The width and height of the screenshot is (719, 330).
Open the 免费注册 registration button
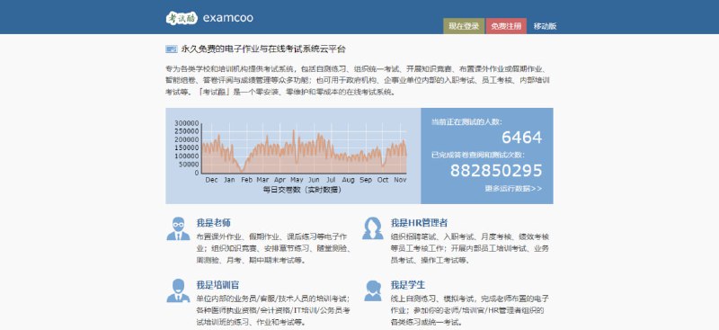click(x=506, y=26)
